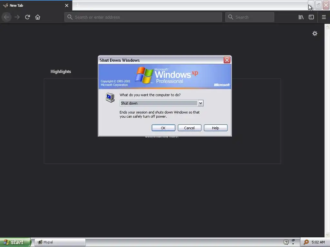
Task: Click the computer icon in the shutdown dialog
Action: (110, 97)
